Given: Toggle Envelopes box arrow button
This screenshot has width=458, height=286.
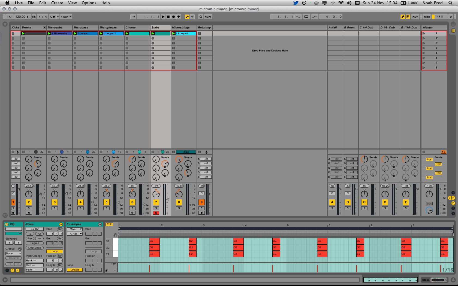Looking at the screenshot, I should (x=100, y=224).
